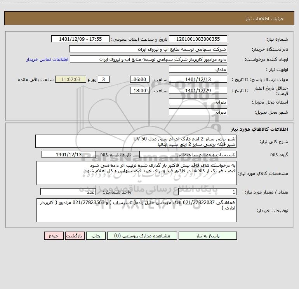Click the استان محل تحویل label

[270, 102]
